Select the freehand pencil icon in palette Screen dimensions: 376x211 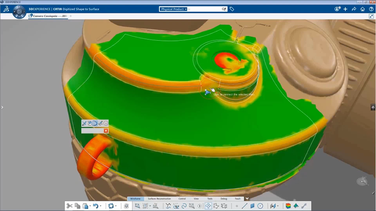(x=101, y=123)
